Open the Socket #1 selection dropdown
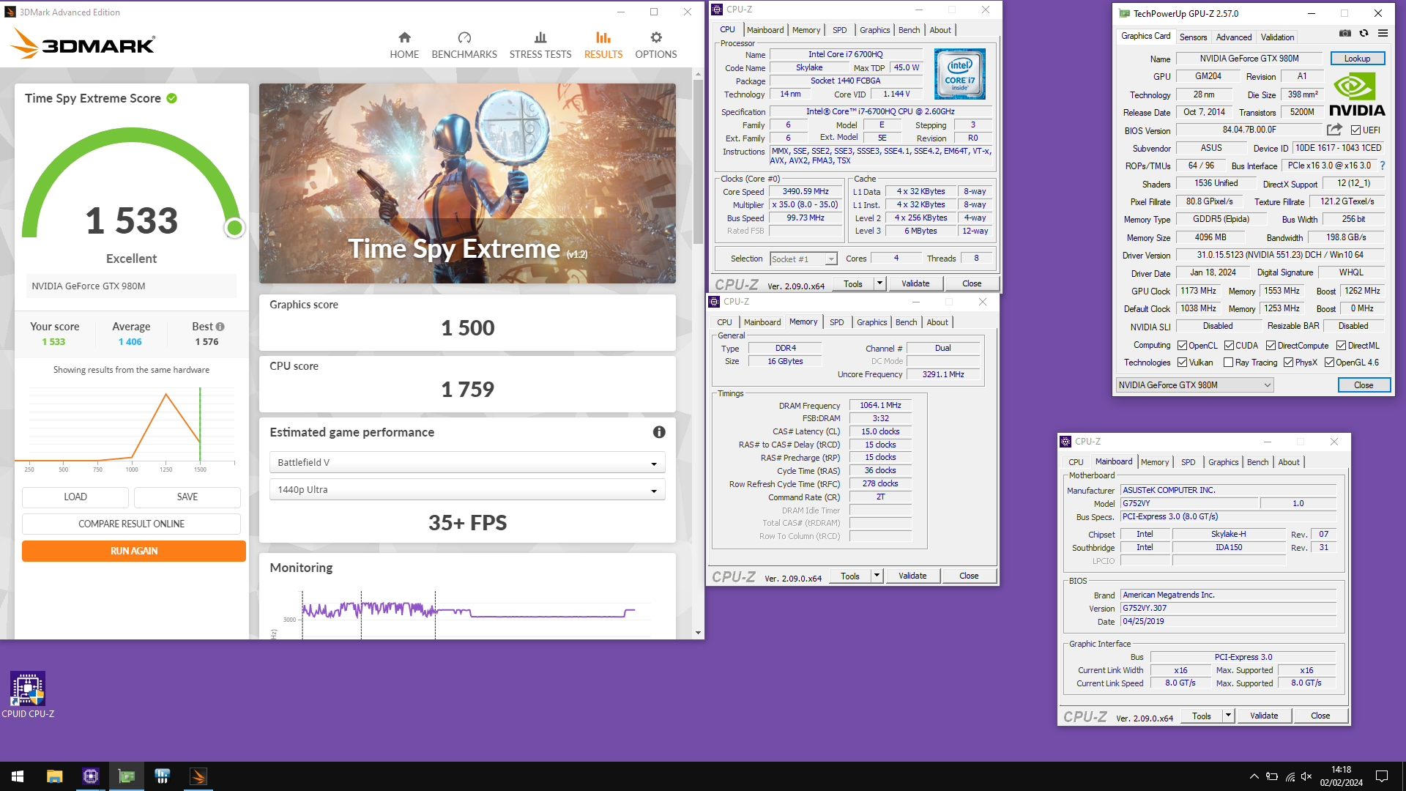Screen dimensions: 1406x791 pyautogui.click(x=803, y=259)
